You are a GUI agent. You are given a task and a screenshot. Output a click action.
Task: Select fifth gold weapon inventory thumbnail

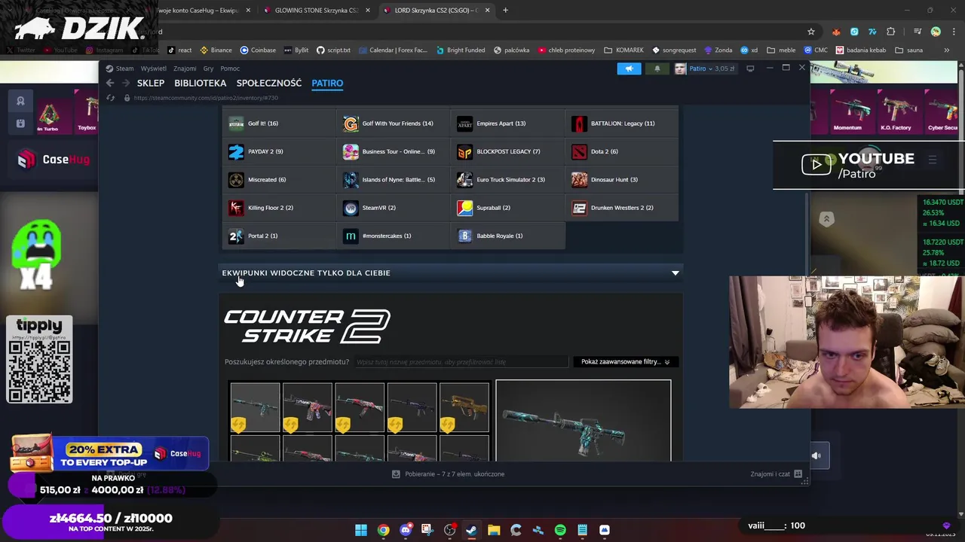(464, 407)
